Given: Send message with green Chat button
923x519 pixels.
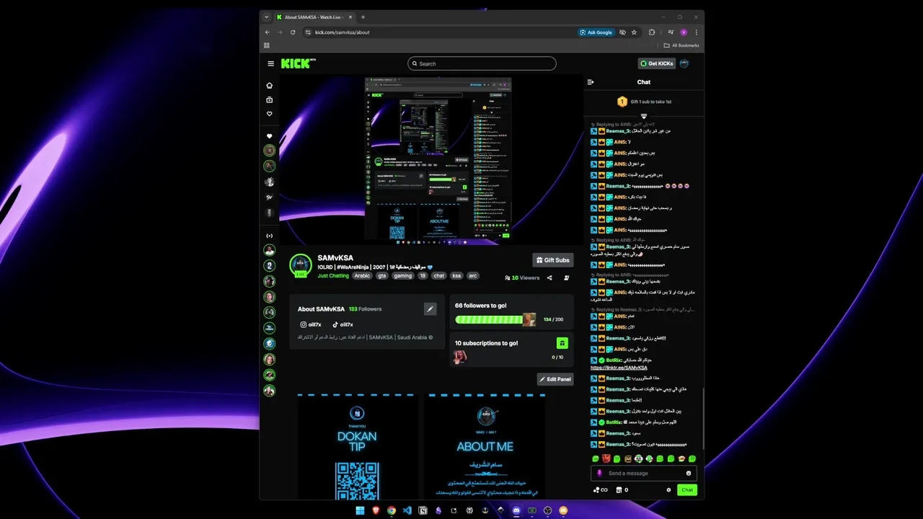Looking at the screenshot, I should [x=687, y=490].
